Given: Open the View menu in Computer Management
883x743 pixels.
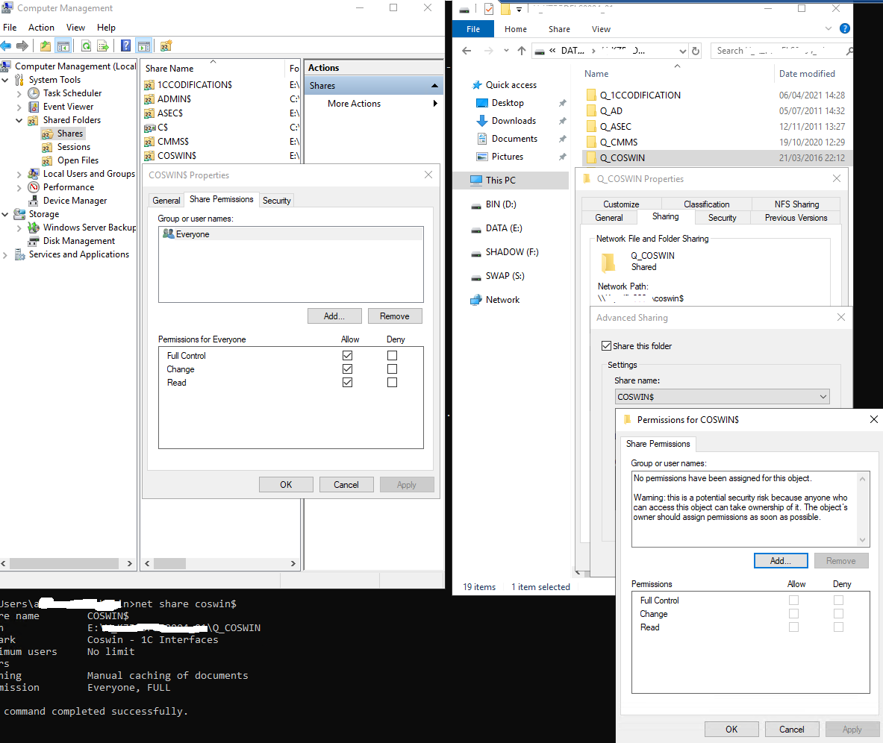Looking at the screenshot, I should point(75,28).
